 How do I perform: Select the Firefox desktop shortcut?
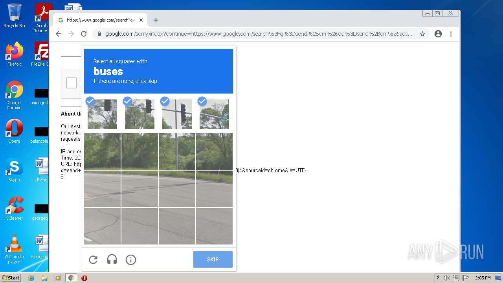pyautogui.click(x=14, y=54)
